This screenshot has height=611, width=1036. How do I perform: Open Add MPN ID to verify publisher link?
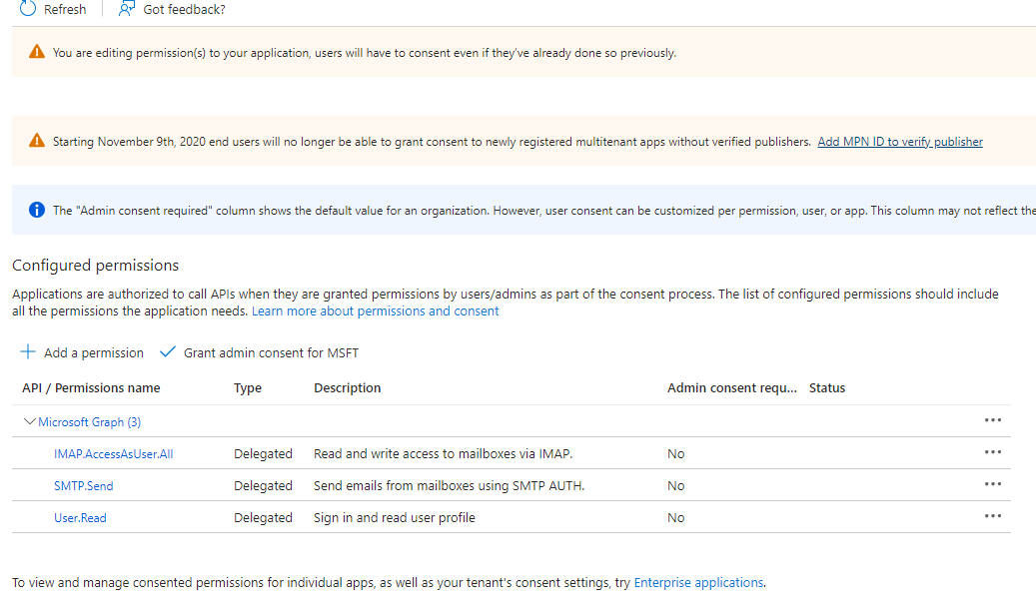(900, 142)
